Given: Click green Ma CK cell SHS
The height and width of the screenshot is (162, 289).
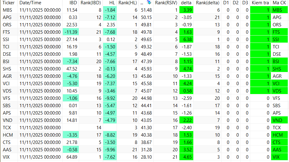Looking at the screenshot, I should point(279,69).
